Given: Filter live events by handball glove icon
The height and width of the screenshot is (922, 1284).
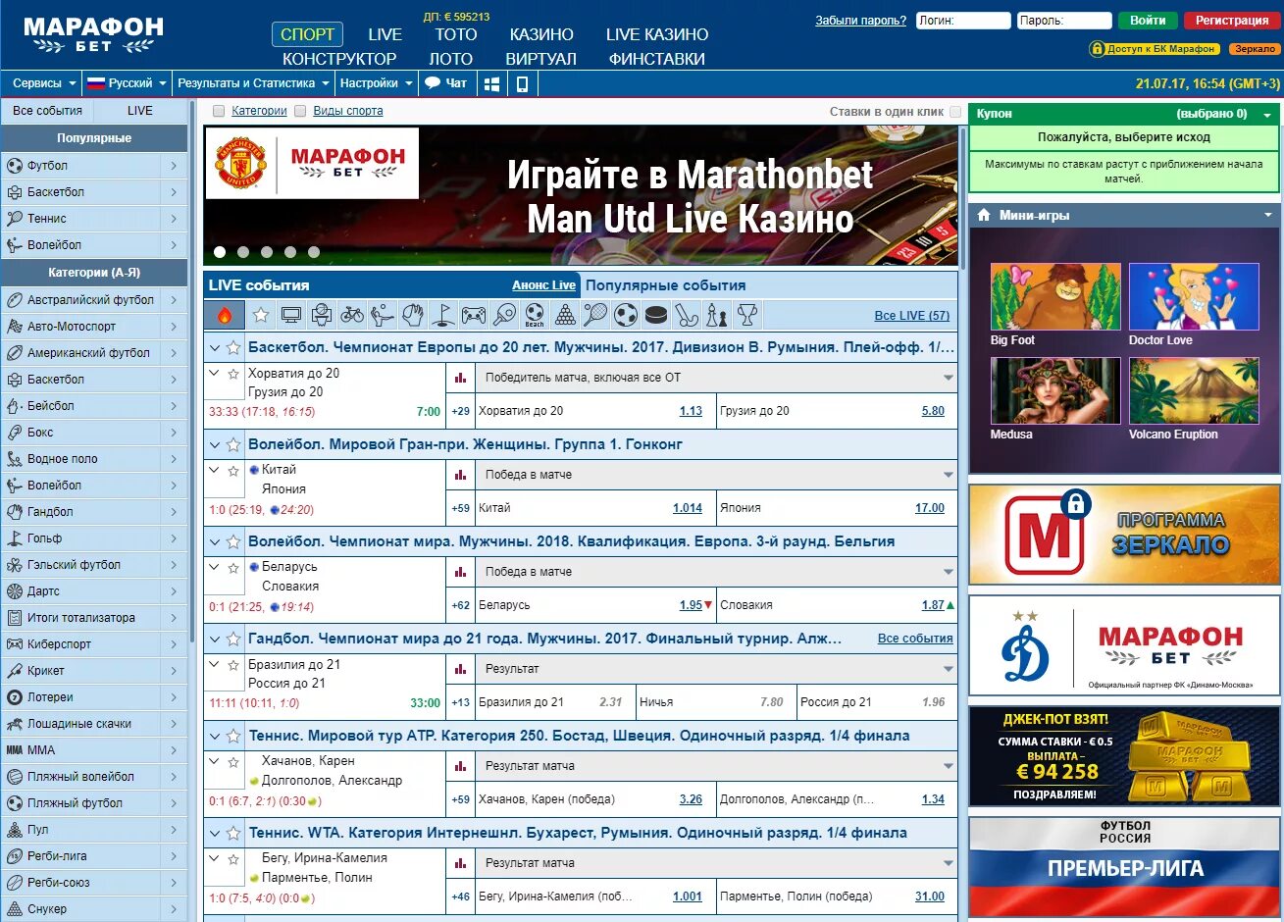Looking at the screenshot, I should [x=413, y=315].
